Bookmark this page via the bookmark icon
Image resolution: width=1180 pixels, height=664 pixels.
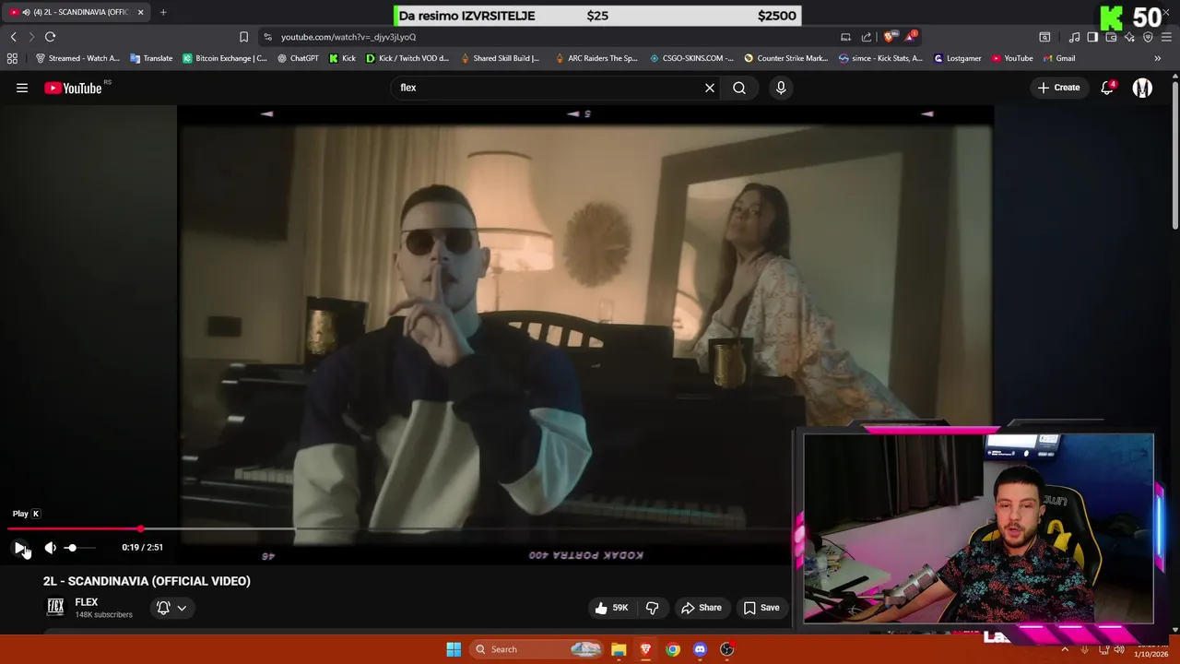pos(243,37)
